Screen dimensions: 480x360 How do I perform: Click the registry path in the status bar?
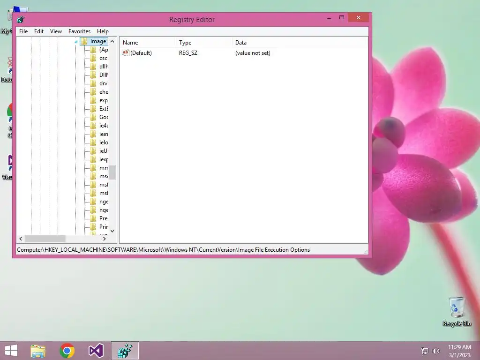pos(163,250)
